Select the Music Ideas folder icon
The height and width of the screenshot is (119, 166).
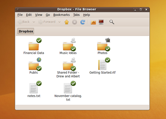[x=68, y=46]
